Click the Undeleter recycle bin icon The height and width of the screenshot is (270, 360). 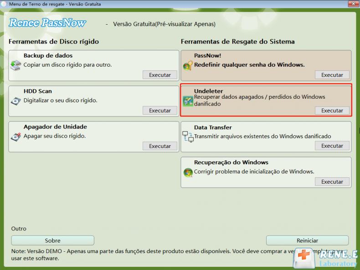(188, 101)
